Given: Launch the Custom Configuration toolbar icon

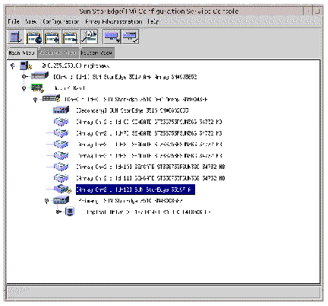Looking at the screenshot, I should [x=130, y=37].
